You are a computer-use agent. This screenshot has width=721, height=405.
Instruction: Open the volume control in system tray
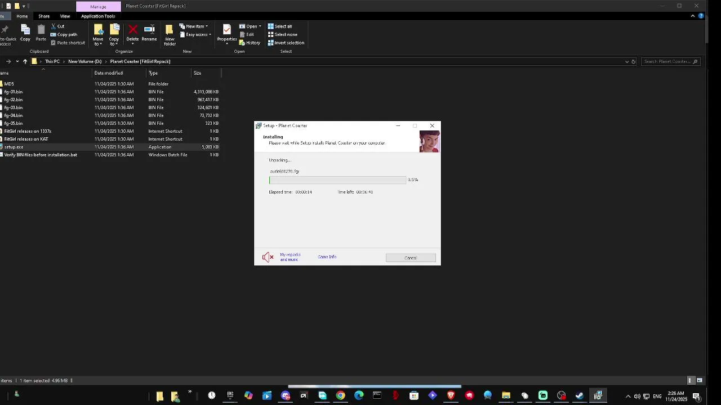click(637, 396)
